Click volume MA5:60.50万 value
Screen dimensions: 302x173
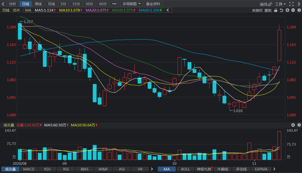coord(56,125)
